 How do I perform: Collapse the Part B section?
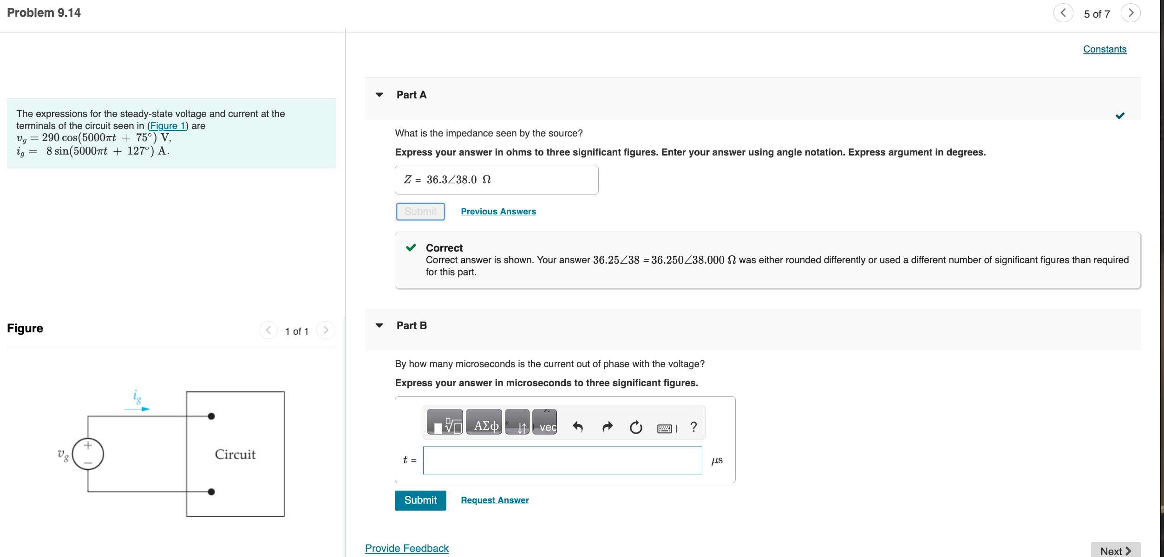(x=379, y=325)
